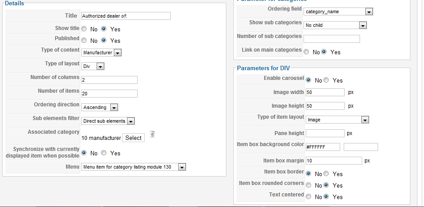Click the Select button for associated category

[x=133, y=138]
